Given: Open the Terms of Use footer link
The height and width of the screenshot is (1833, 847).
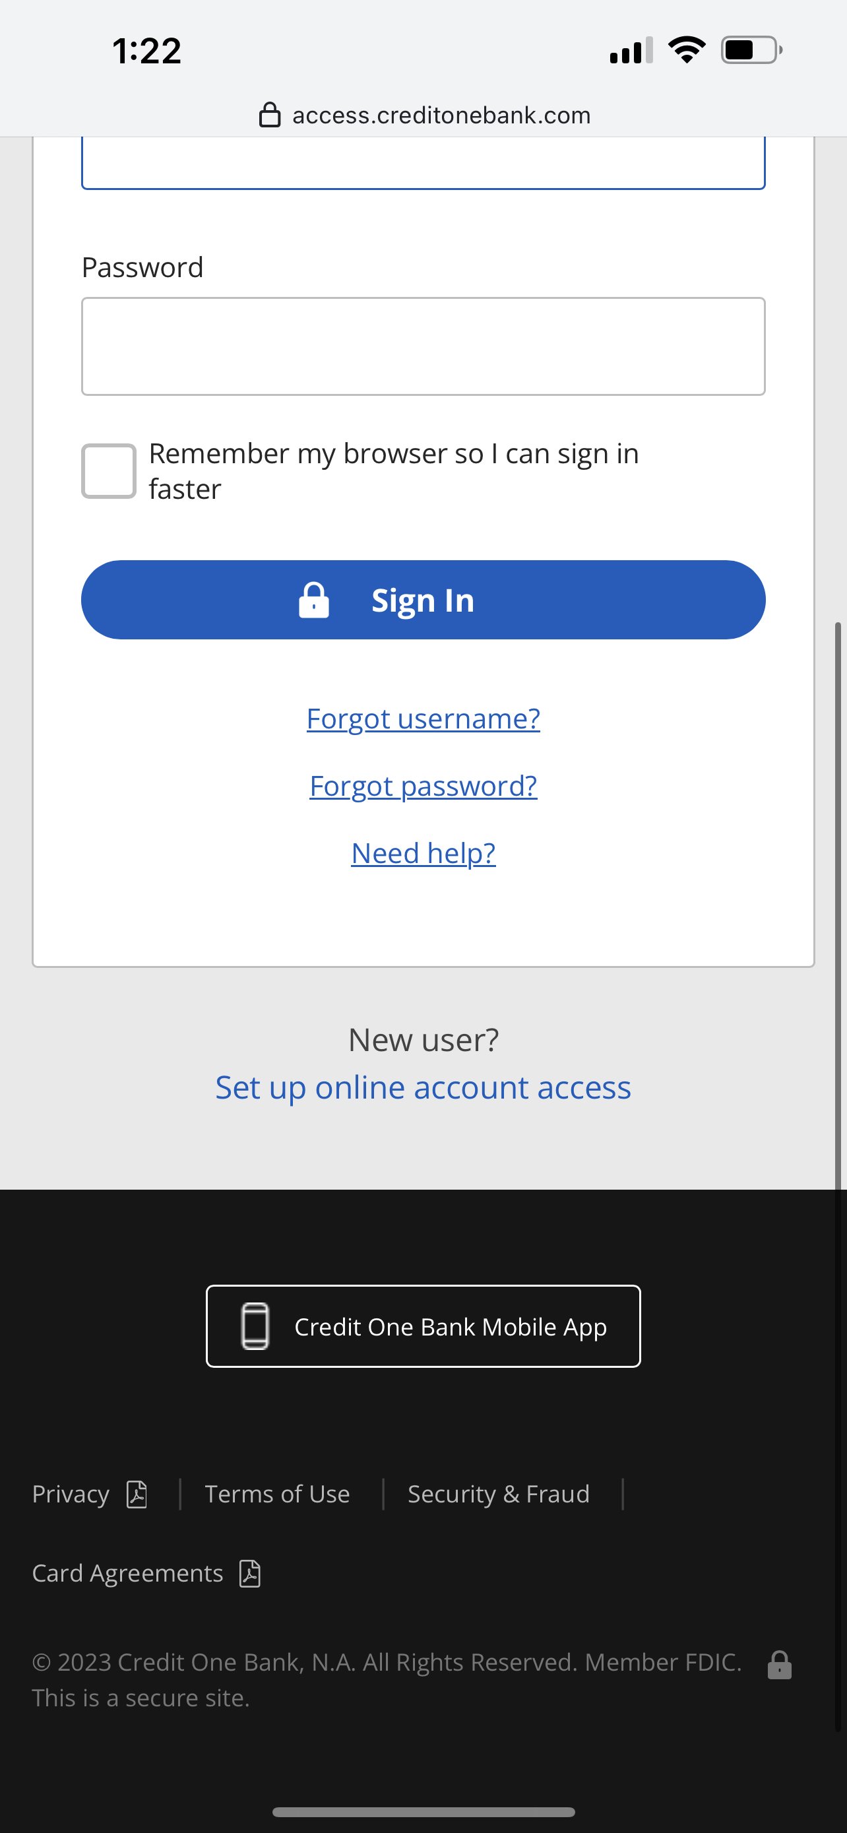Looking at the screenshot, I should [277, 1494].
